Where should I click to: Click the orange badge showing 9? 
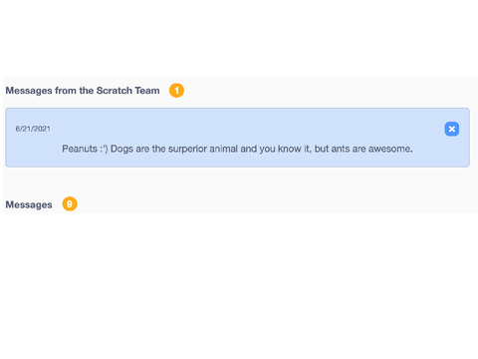[x=70, y=204]
